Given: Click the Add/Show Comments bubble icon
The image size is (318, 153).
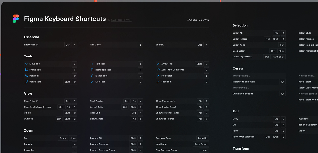Looking at the screenshot, I should click(x=158, y=70).
